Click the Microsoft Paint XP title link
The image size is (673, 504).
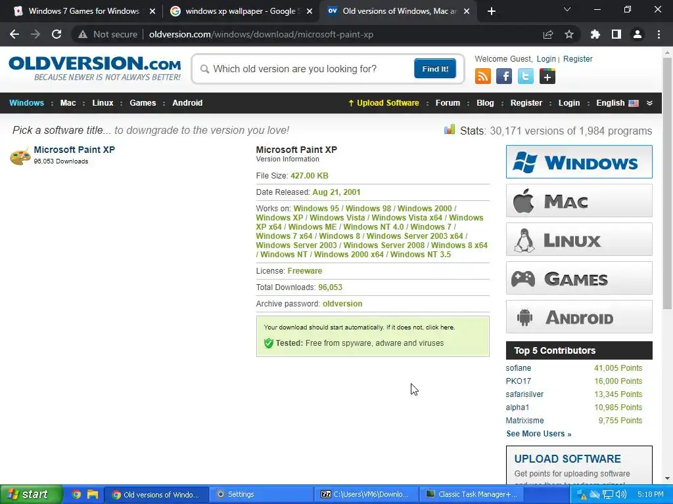point(74,150)
